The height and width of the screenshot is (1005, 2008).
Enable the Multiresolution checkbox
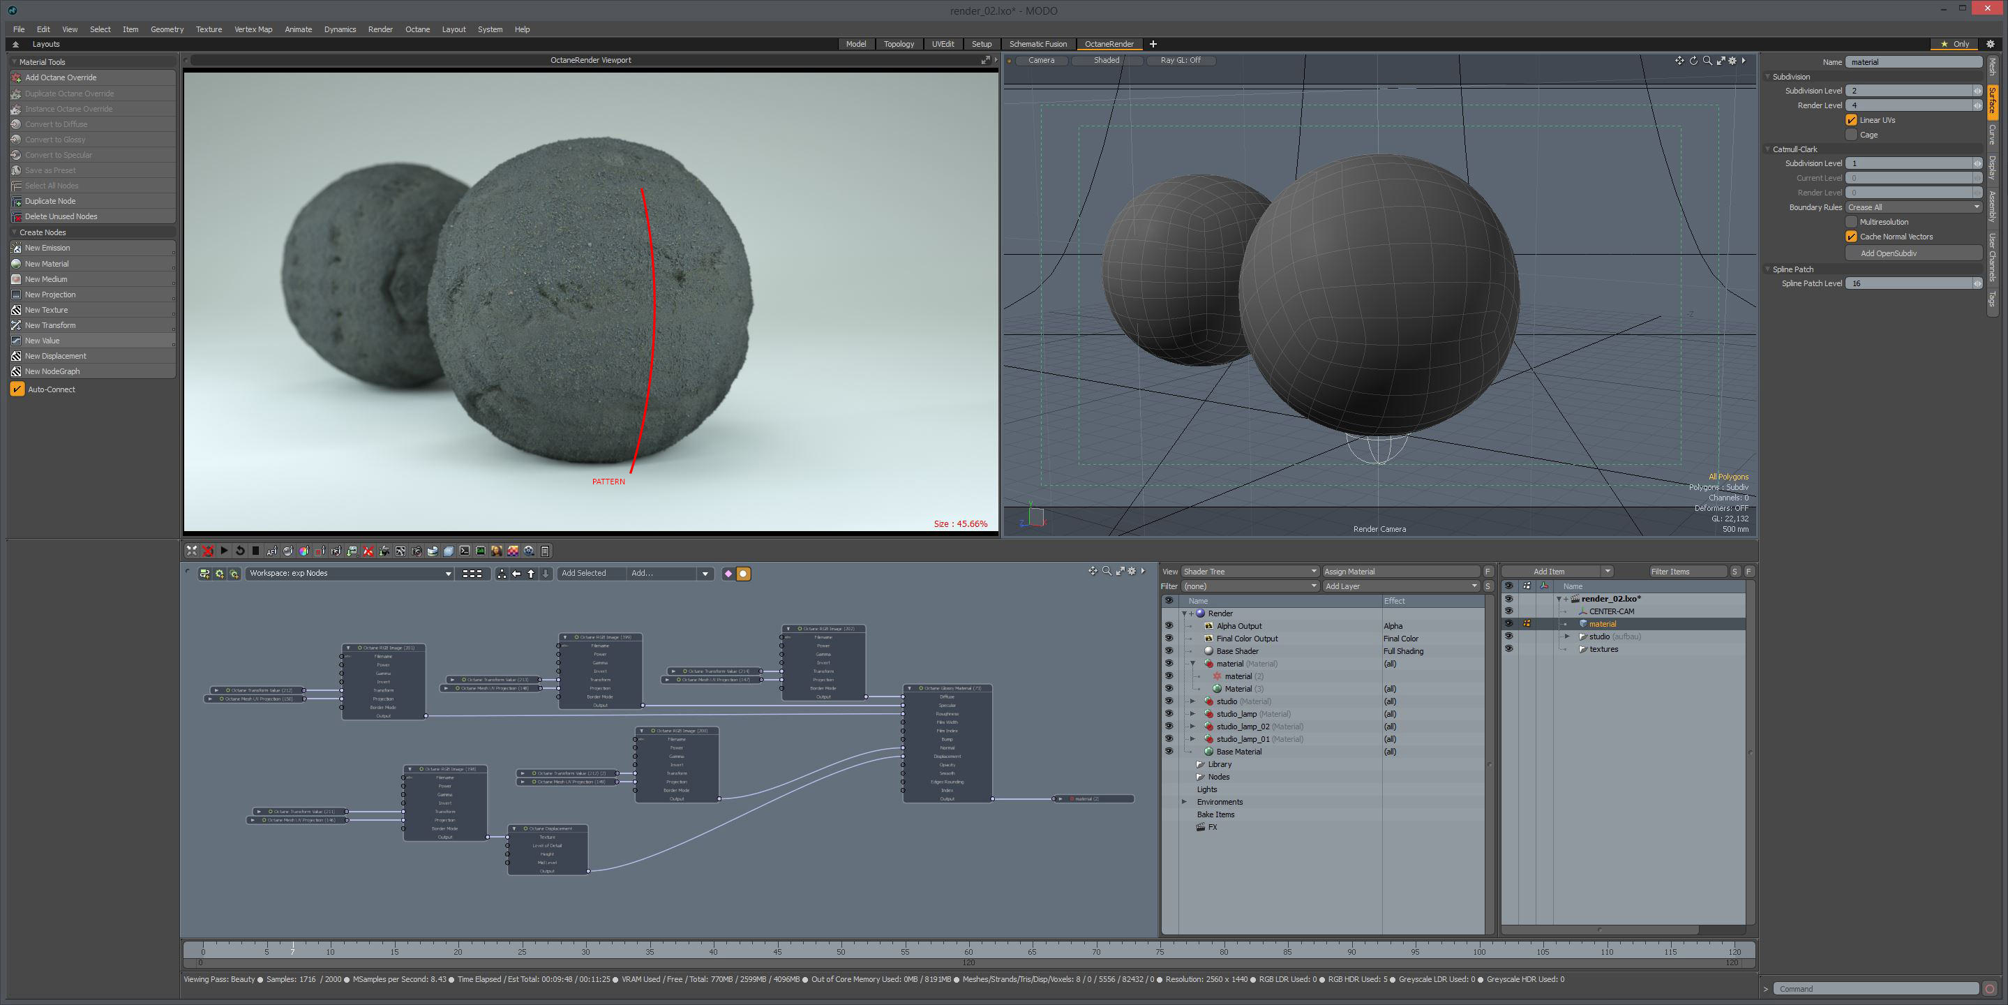[1851, 222]
